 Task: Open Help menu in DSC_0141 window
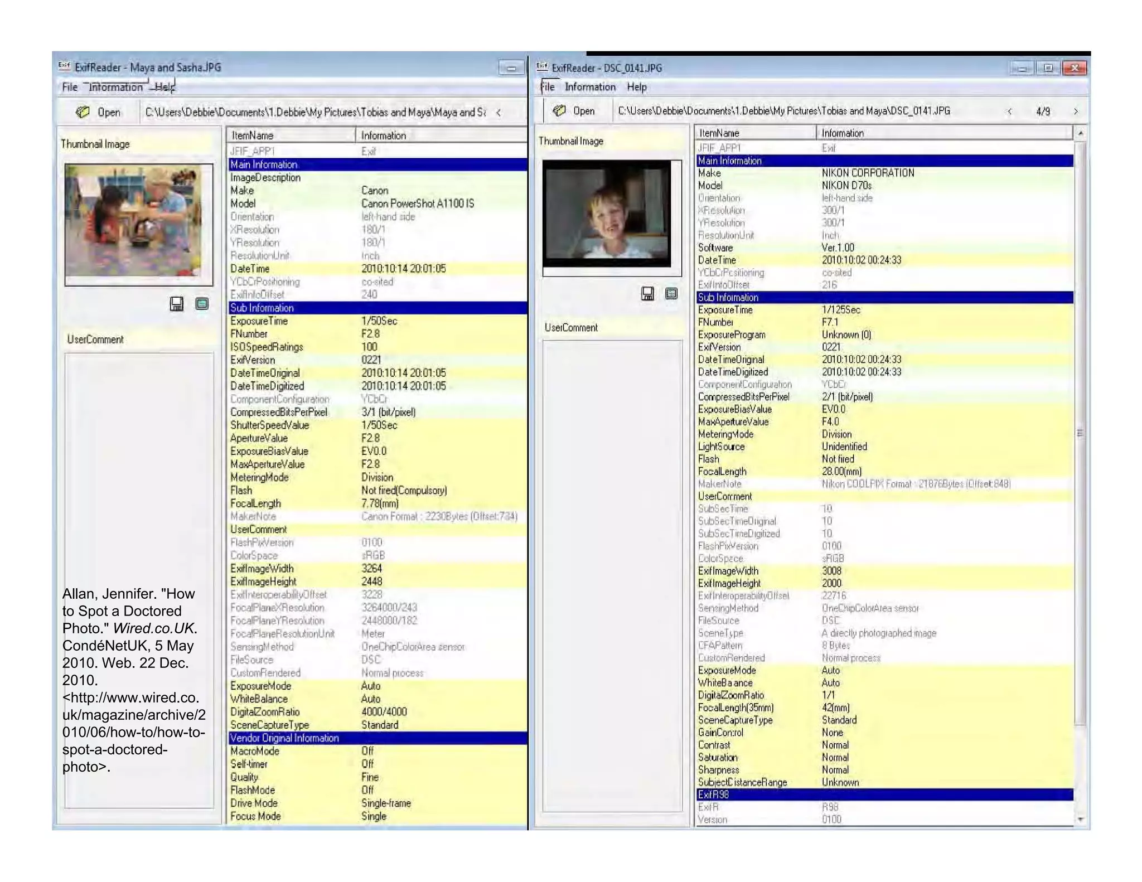(636, 87)
